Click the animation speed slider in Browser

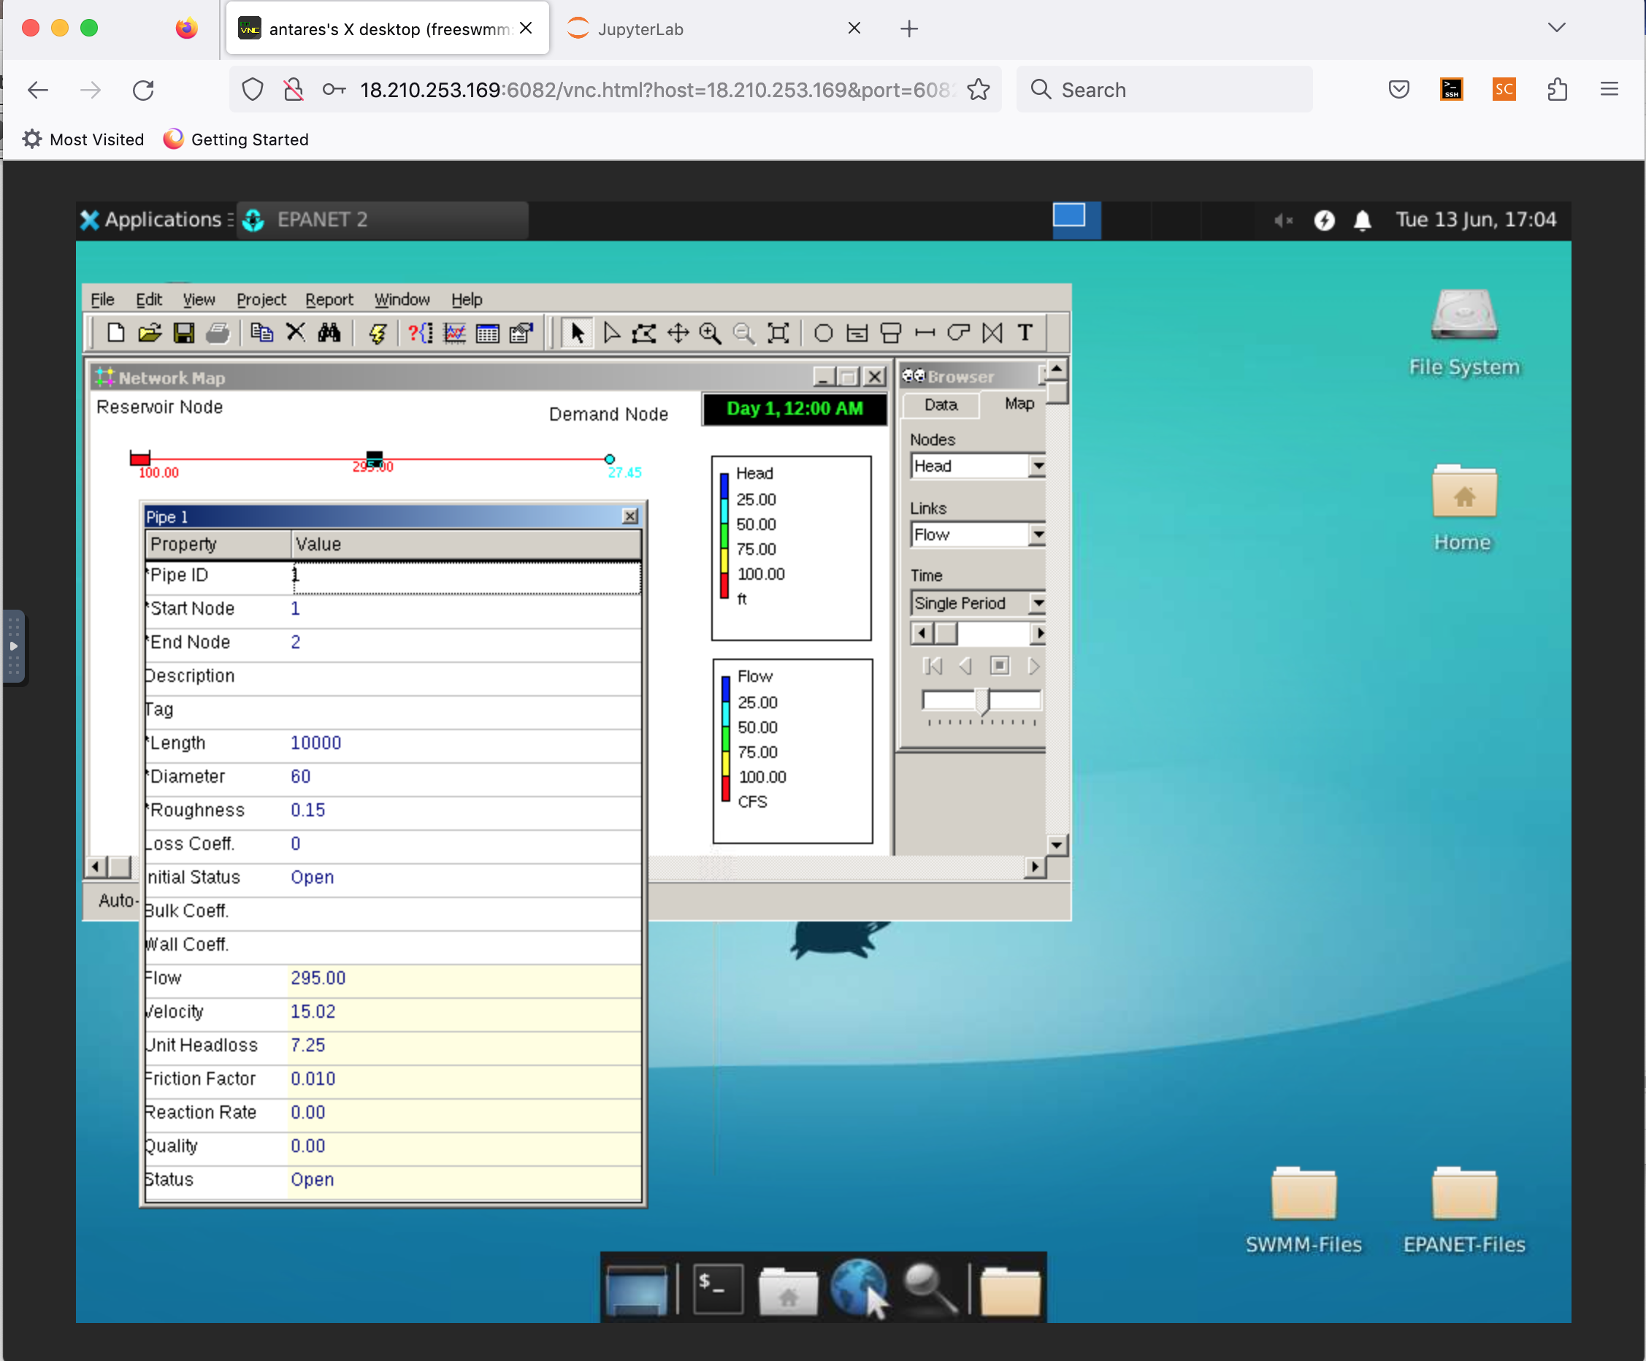[x=981, y=701]
